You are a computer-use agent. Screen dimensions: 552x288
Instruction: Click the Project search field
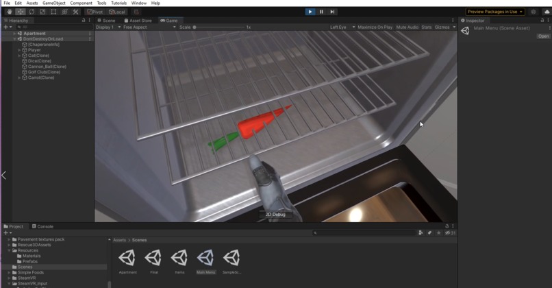(364, 232)
